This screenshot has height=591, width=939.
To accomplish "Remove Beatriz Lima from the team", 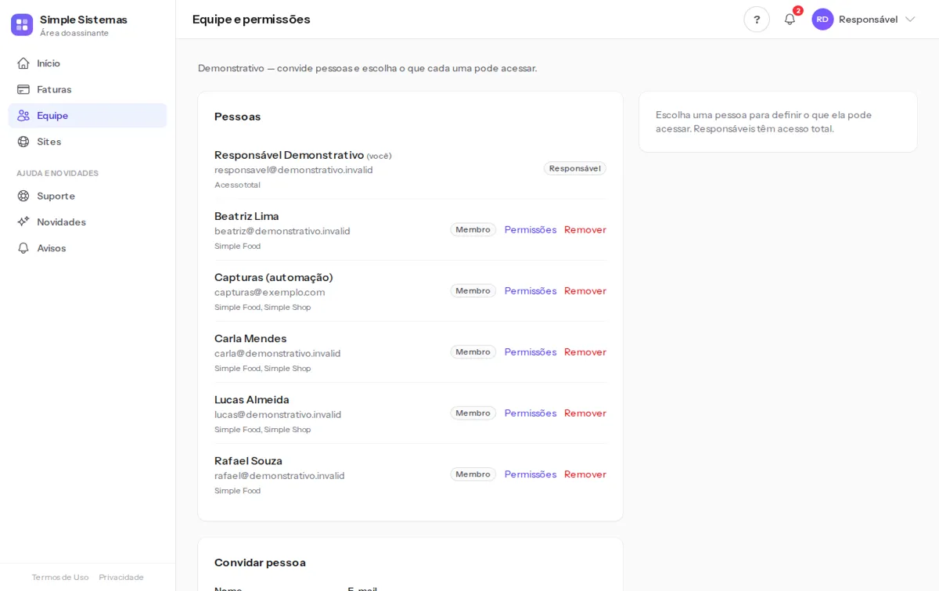I will tap(585, 229).
